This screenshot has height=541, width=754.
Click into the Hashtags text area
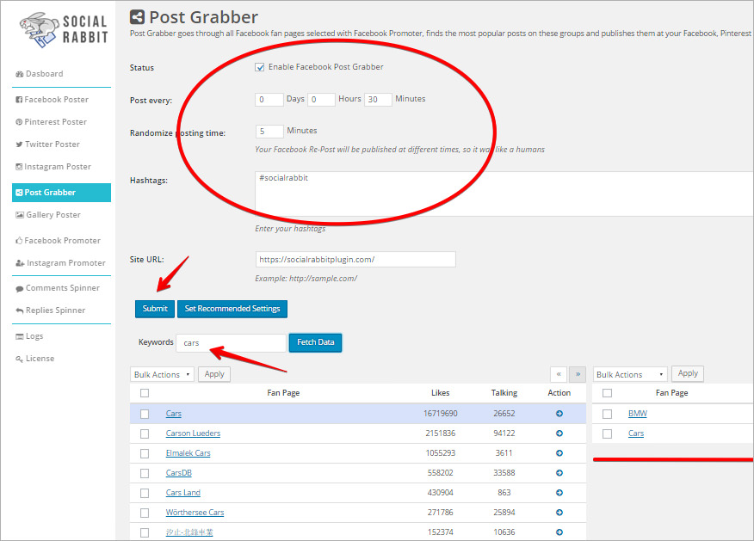pyautogui.click(x=504, y=194)
